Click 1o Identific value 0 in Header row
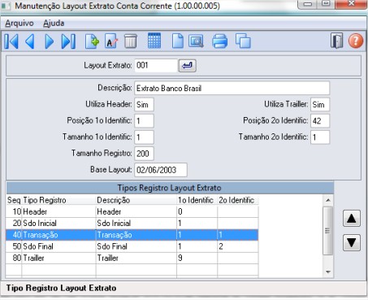Image resolution: width=368 pixels, height=300 pixels. click(197, 211)
